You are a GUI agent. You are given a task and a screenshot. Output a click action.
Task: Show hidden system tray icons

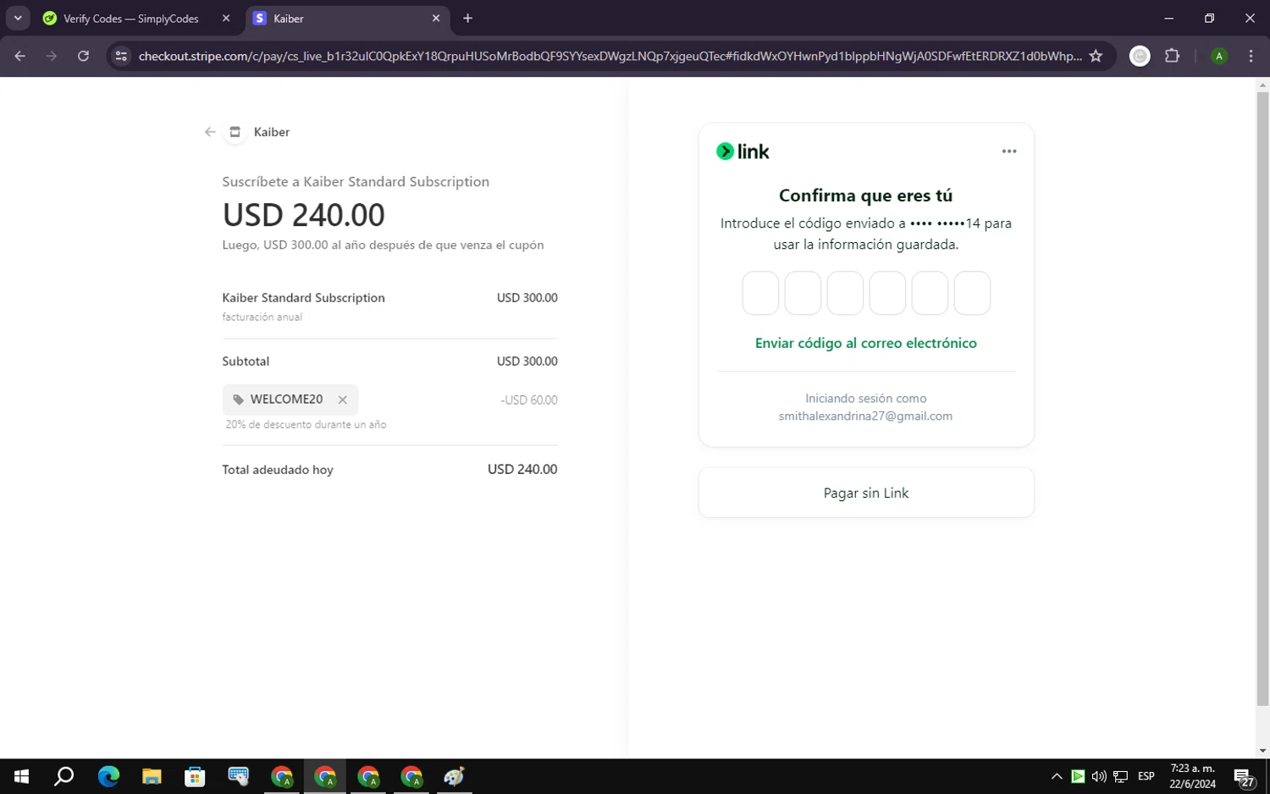[1057, 776]
